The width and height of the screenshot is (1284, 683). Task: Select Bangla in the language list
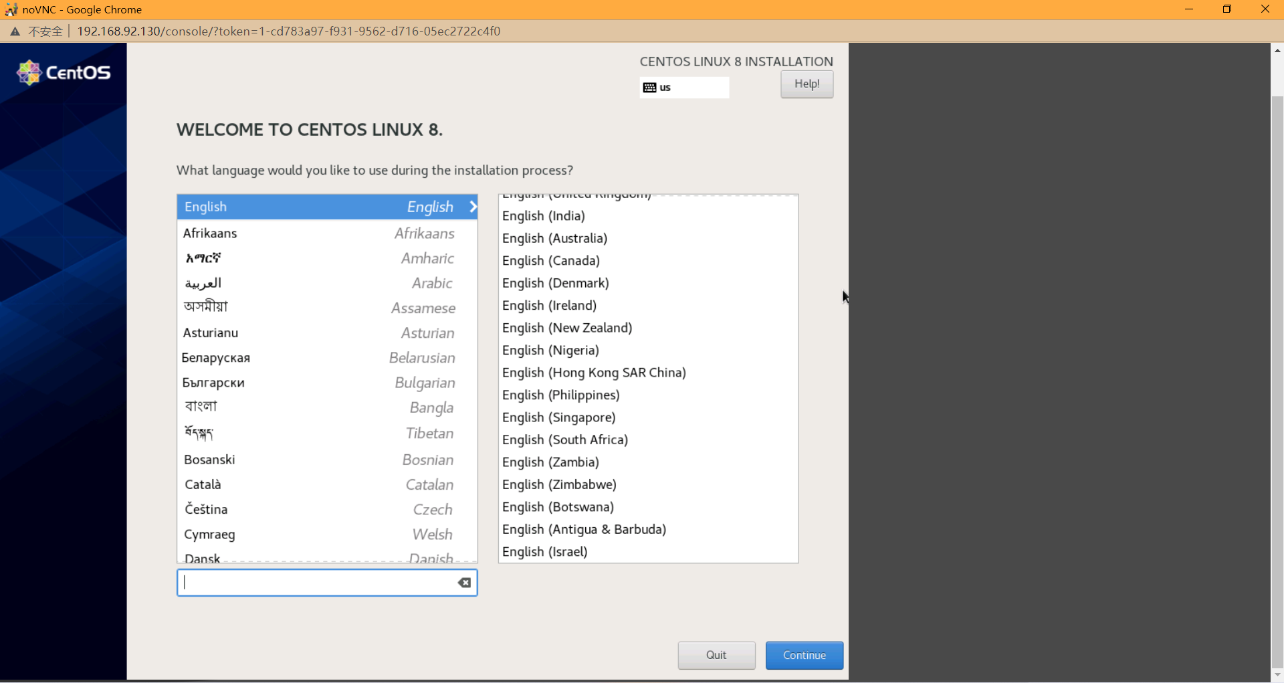[327, 407]
